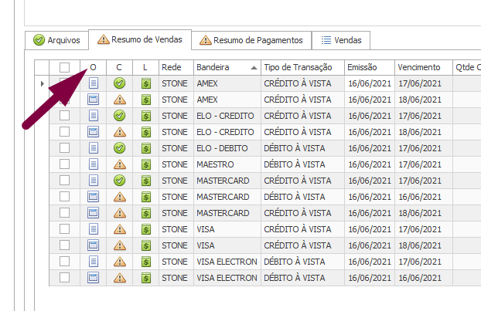Click the green check icon in the MAESTRO row's neighbor ELO - DEBITO row

(119, 148)
